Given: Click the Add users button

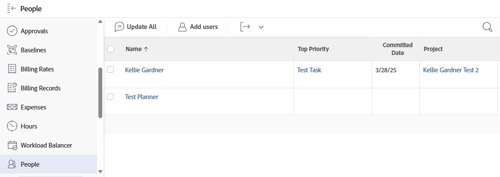Looking at the screenshot, I should (x=198, y=27).
